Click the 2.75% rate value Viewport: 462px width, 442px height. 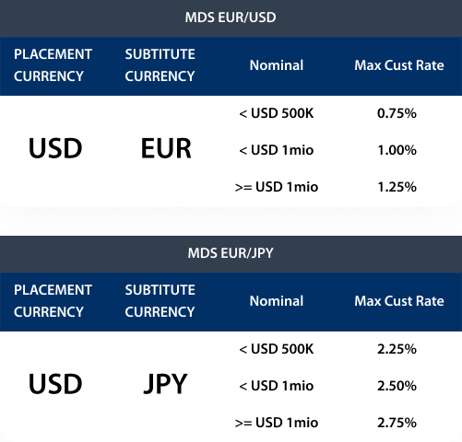coord(397,423)
